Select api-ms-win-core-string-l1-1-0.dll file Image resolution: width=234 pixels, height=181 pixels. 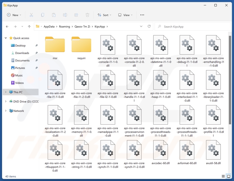81,154
